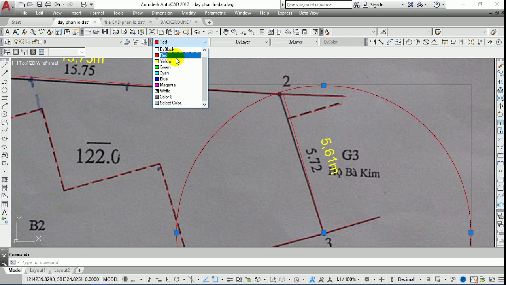Click the Linear Dimension icon
This screenshot has height=285, width=506.
click(x=372, y=42)
